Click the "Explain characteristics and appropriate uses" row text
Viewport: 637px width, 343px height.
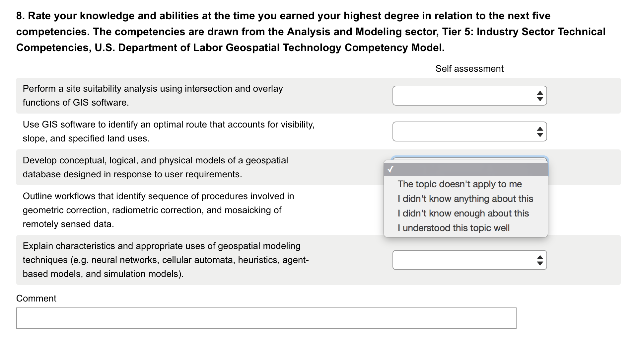click(166, 260)
